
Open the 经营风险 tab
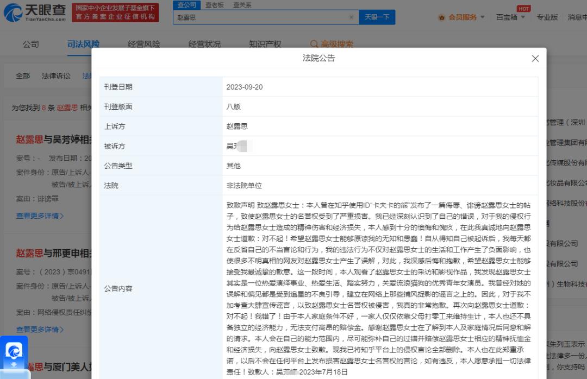(144, 44)
